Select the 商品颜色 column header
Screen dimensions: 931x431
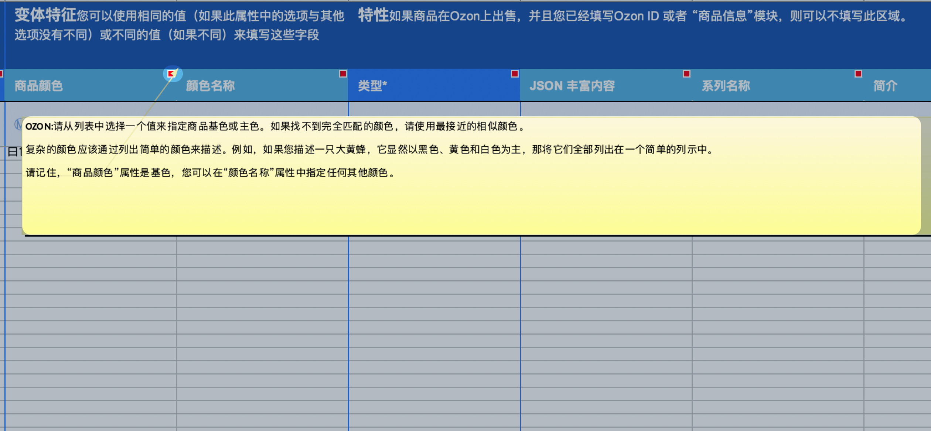point(91,85)
